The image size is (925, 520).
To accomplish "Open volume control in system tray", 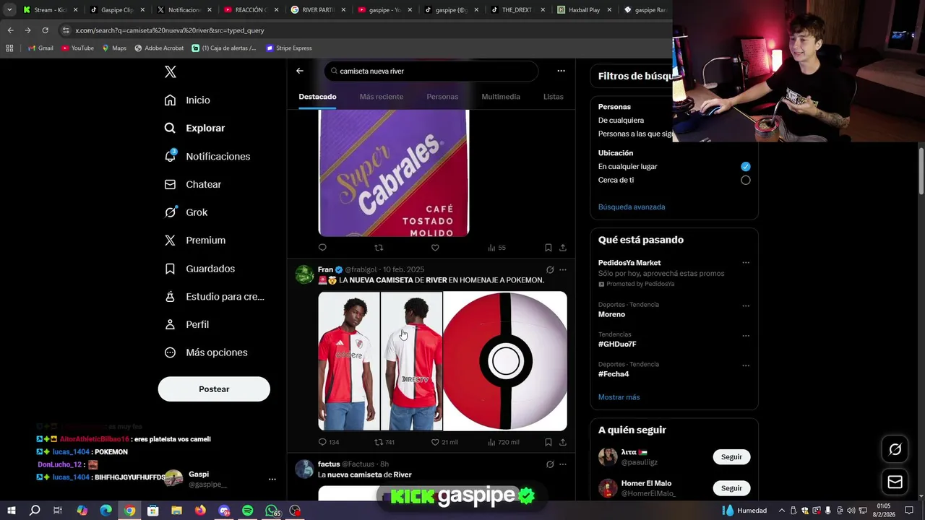I will coord(850,511).
